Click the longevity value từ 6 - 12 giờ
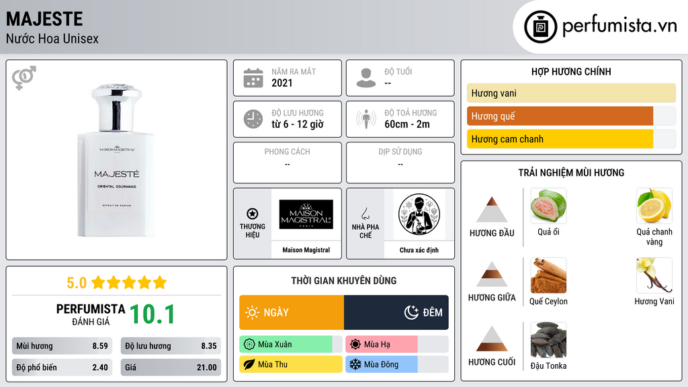 tap(298, 124)
